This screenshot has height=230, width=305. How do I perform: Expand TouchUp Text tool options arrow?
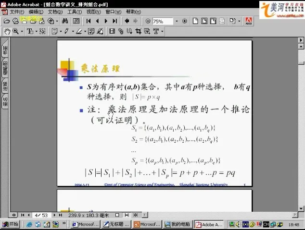[162, 31]
